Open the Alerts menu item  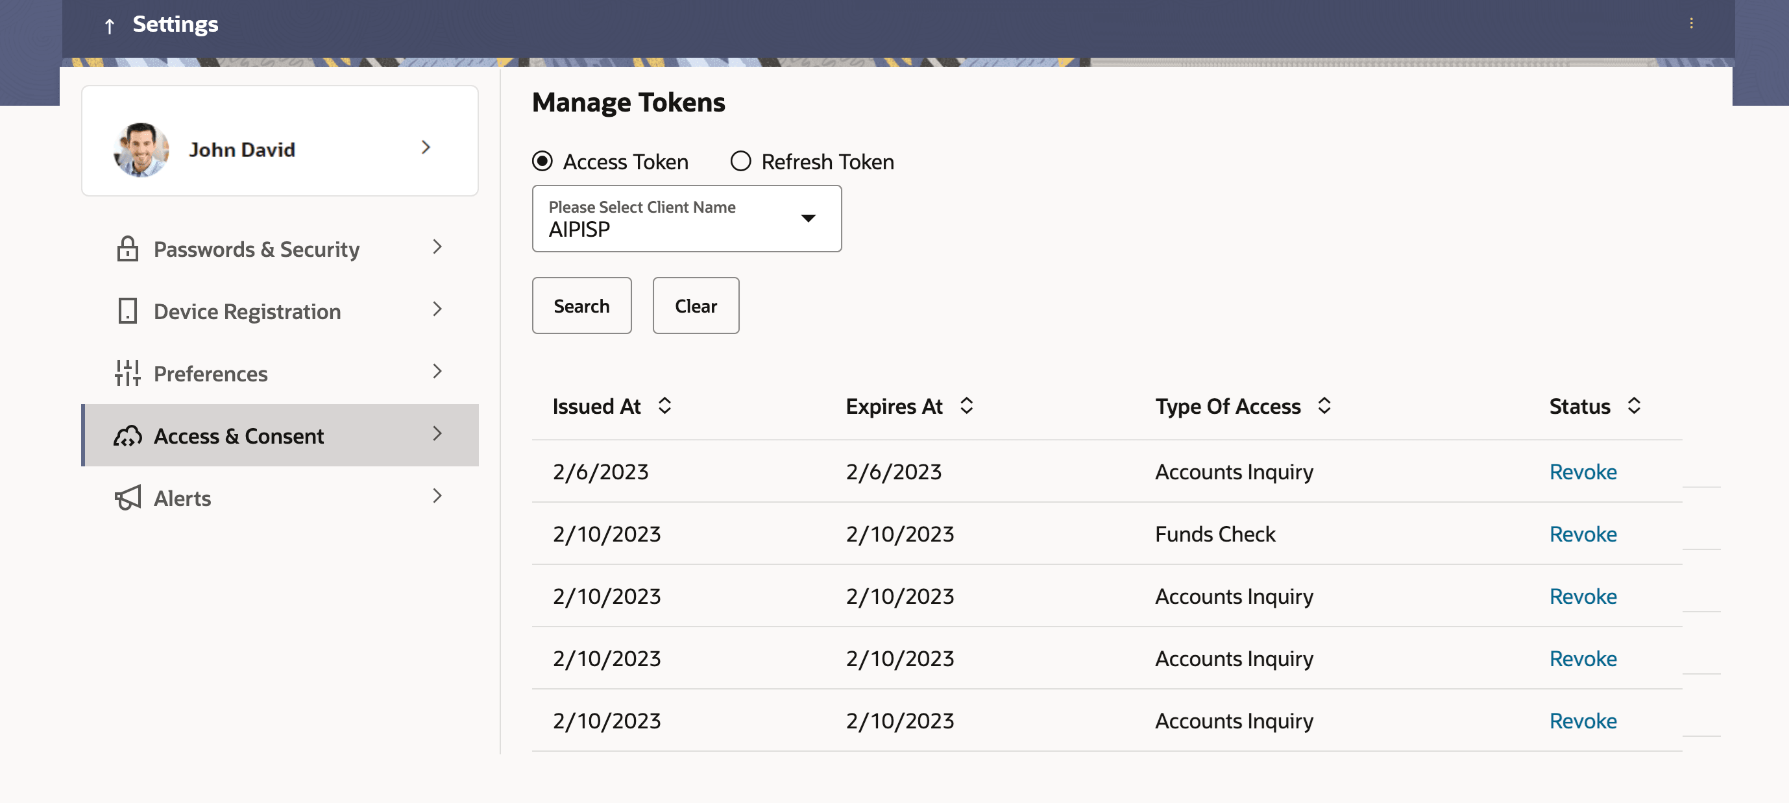[x=182, y=497]
